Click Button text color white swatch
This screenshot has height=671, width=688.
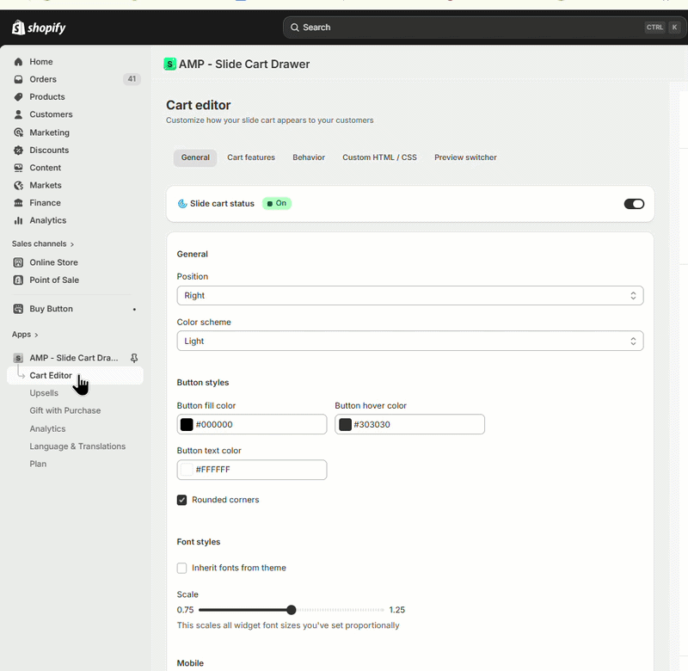(x=187, y=470)
